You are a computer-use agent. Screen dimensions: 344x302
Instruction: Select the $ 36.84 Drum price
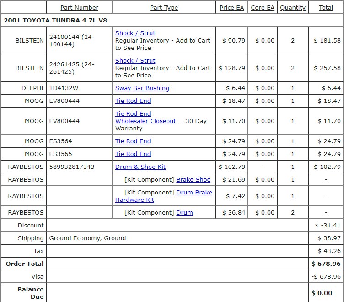click(x=234, y=212)
